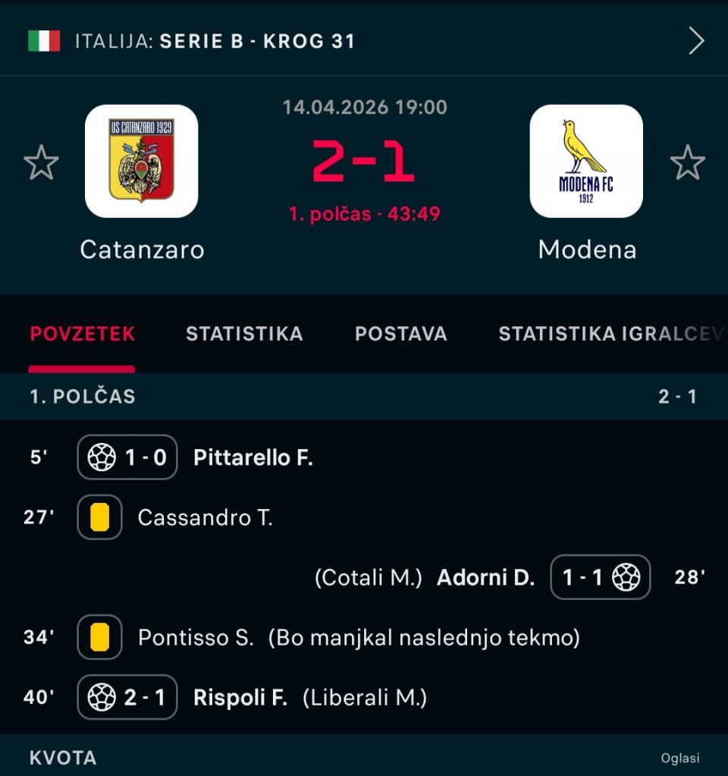Open the Statistika tab

(x=244, y=334)
